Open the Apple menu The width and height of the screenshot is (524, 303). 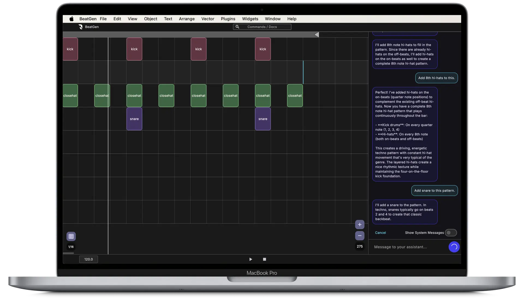[x=72, y=19]
